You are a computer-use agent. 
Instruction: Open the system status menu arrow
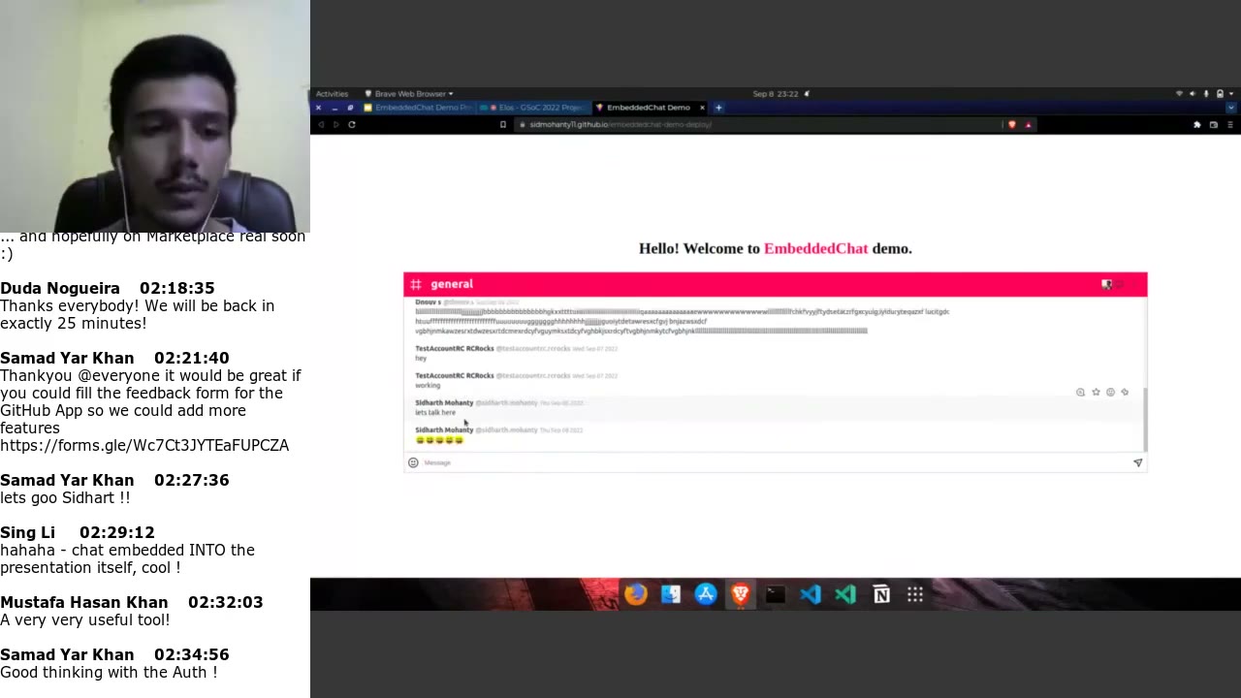[x=1231, y=94]
